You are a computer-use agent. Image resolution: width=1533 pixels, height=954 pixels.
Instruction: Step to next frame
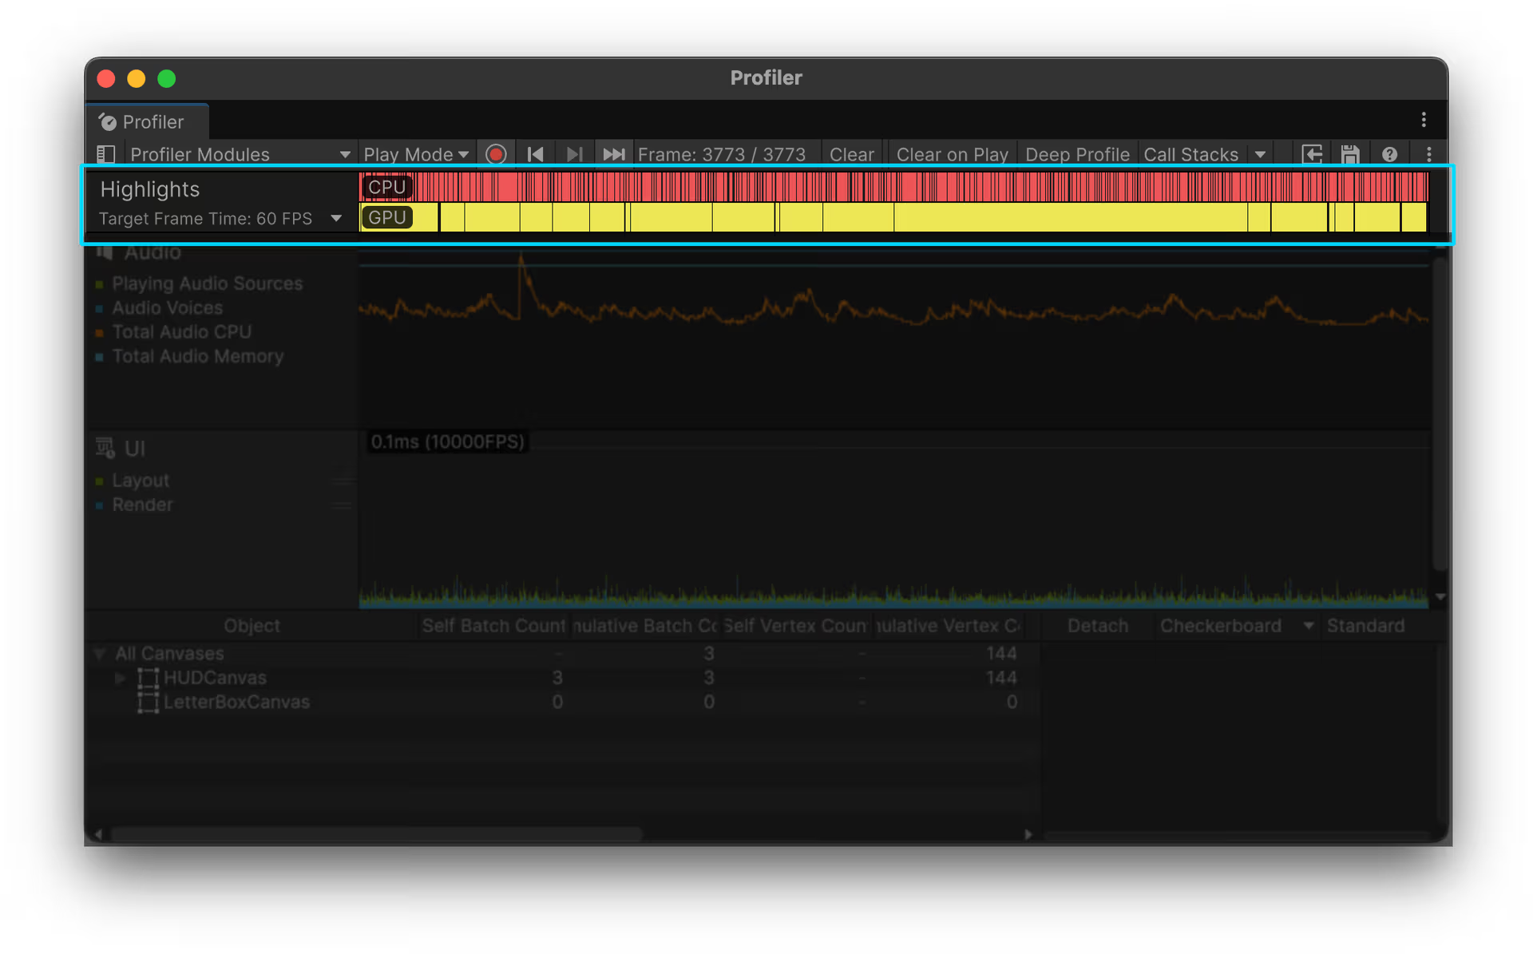574,154
